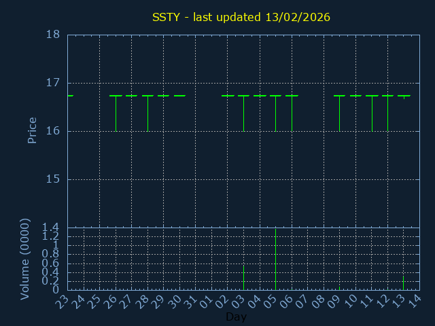
Task: Click the day 31 x-axis tick label
Action: pos(191,302)
